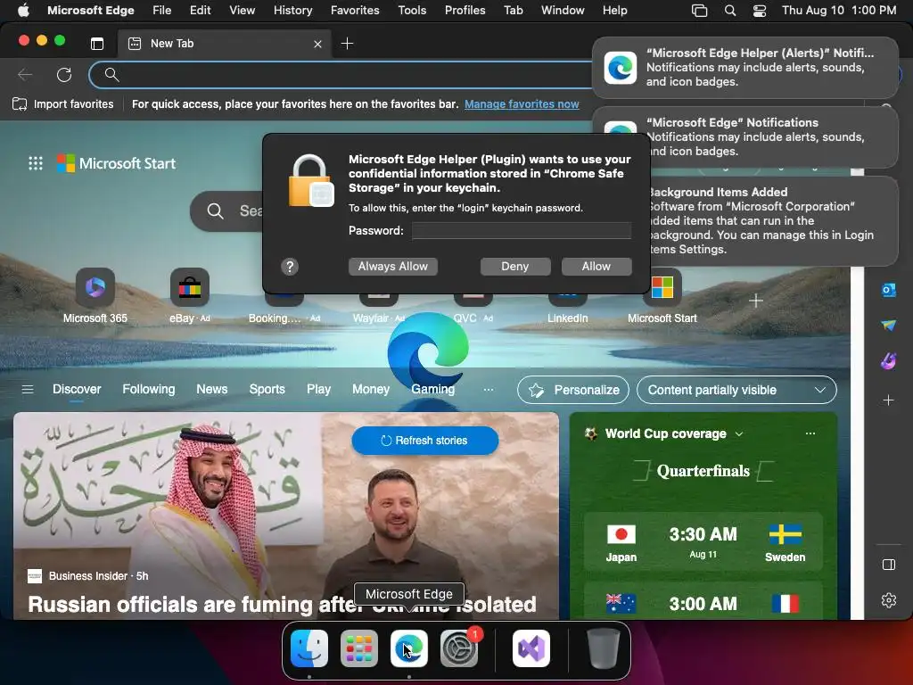Click Import favorites button
Viewport: 913px width, 685px height.
63,104
